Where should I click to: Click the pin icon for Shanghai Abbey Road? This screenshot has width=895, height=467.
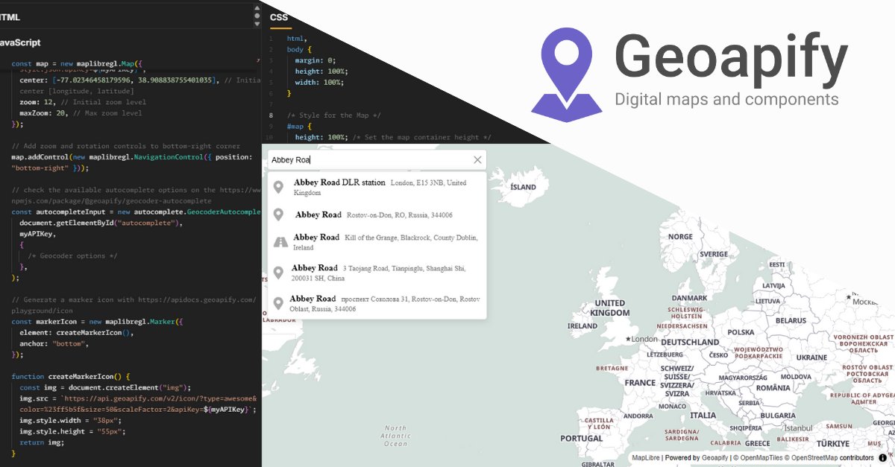(280, 272)
